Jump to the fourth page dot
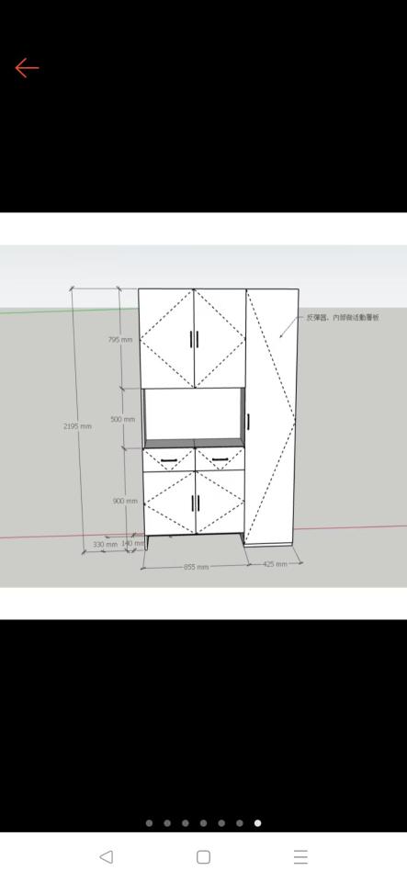Image resolution: width=407 pixels, height=882 pixels. point(204,823)
